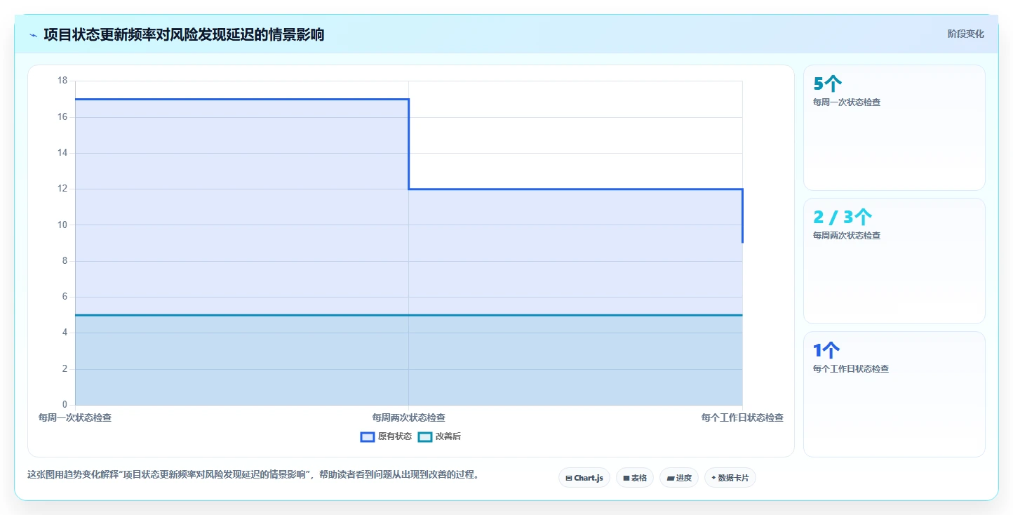Click the 阶段变化 label in header
1013x515 pixels.
pyautogui.click(x=966, y=34)
